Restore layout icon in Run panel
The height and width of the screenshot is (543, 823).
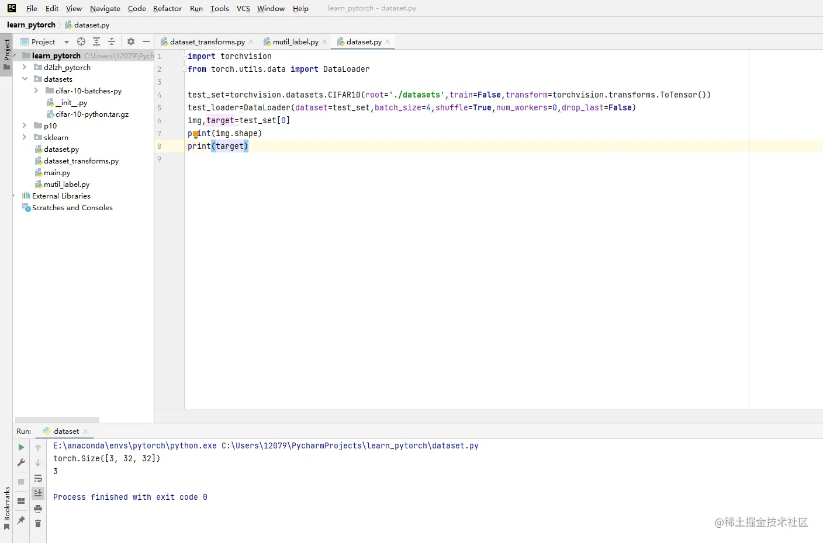pos(21,501)
